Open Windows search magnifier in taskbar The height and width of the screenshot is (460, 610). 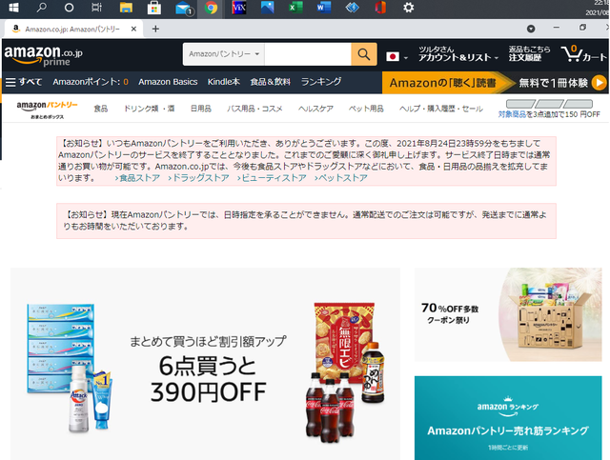41,8
